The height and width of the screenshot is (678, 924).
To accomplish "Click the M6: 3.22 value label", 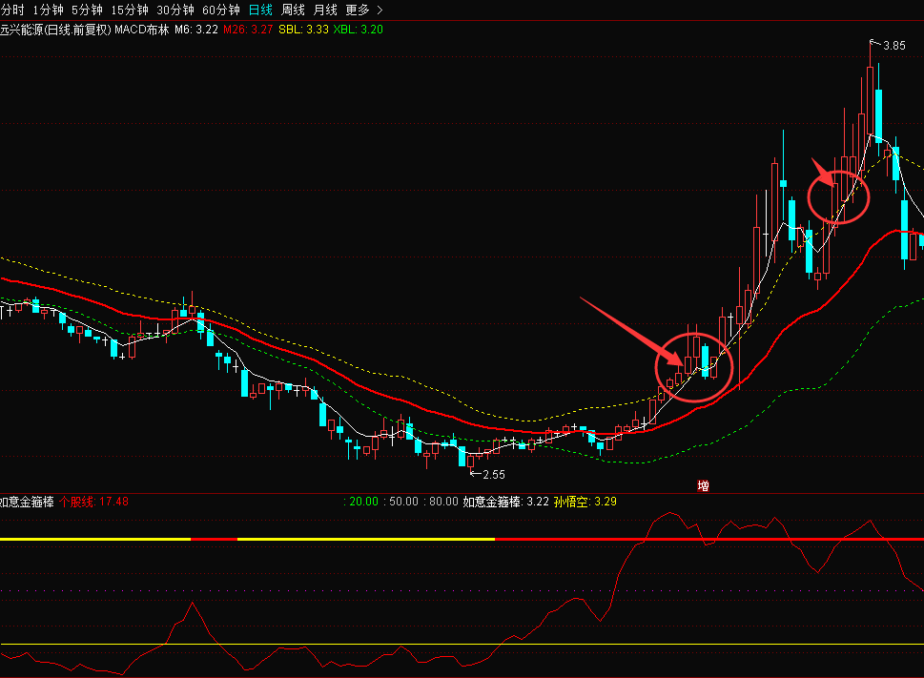I will pyautogui.click(x=196, y=30).
